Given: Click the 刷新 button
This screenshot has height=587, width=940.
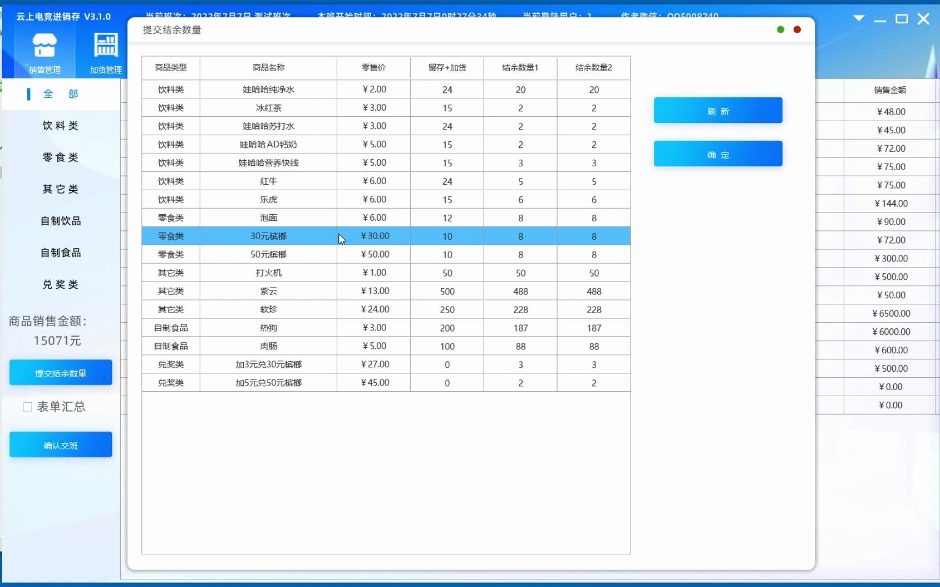Looking at the screenshot, I should tap(718, 110).
